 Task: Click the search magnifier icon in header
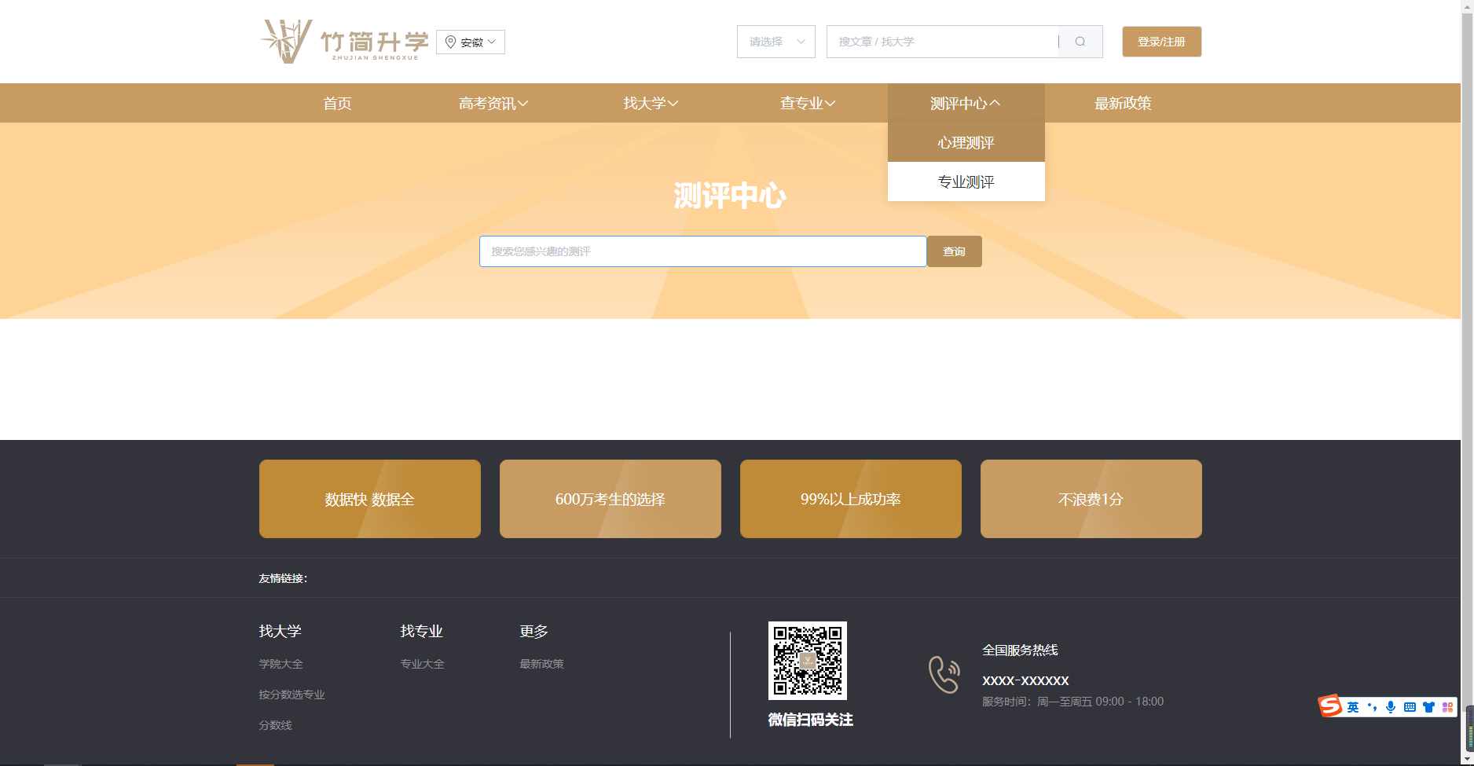click(1080, 42)
